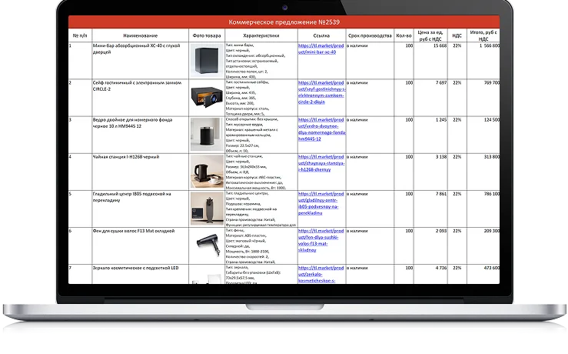Click the total 209 300
This screenshot has width=568, height=354.
(x=492, y=231)
